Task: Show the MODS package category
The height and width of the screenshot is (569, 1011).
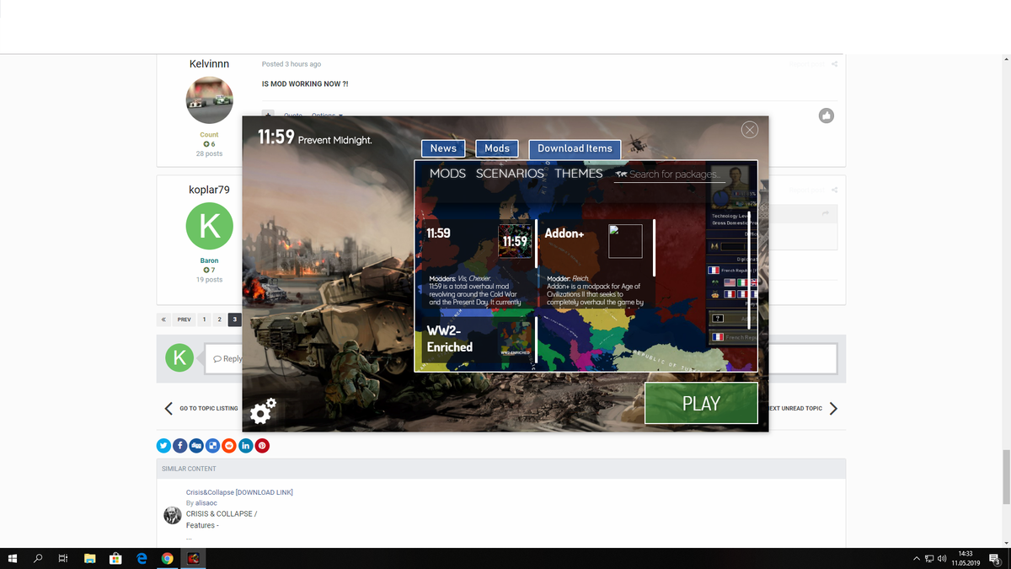Action: click(447, 173)
